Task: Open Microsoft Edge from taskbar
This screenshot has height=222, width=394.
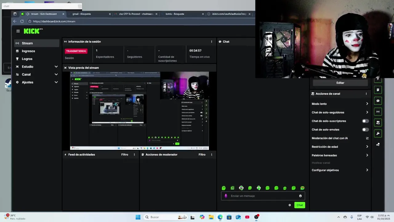Action: [x=220, y=217]
